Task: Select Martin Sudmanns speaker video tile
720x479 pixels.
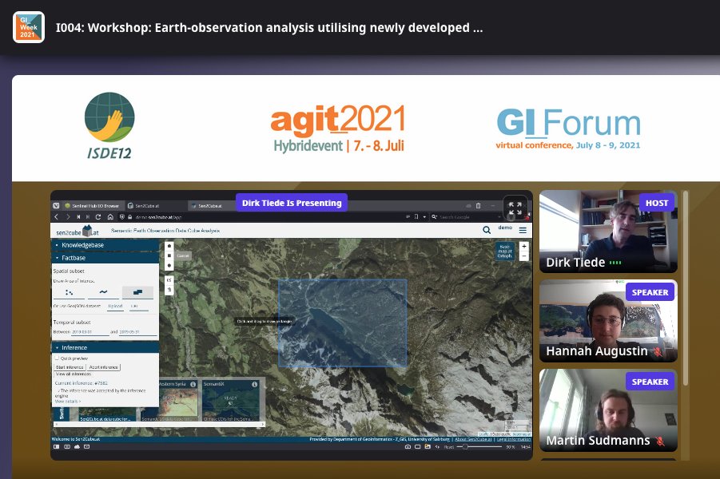Action: tap(608, 410)
